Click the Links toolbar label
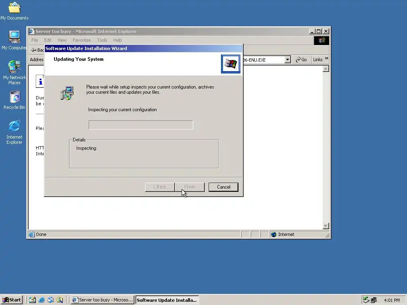407x305 pixels. pyautogui.click(x=318, y=60)
